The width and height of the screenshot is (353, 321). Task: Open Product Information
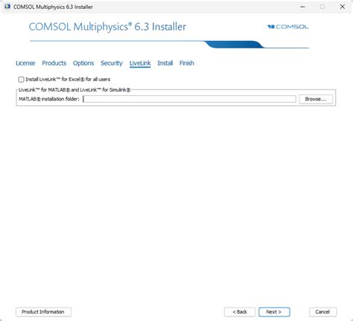pyautogui.click(x=43, y=312)
